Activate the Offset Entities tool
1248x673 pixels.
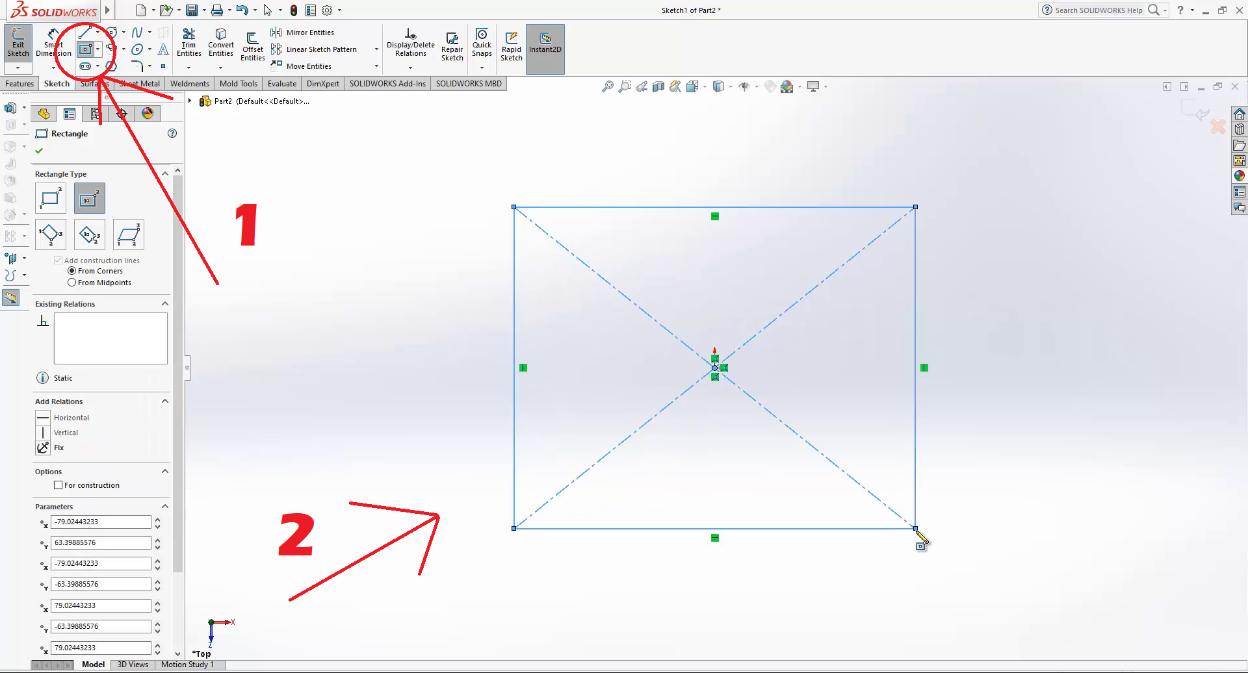pyautogui.click(x=252, y=47)
